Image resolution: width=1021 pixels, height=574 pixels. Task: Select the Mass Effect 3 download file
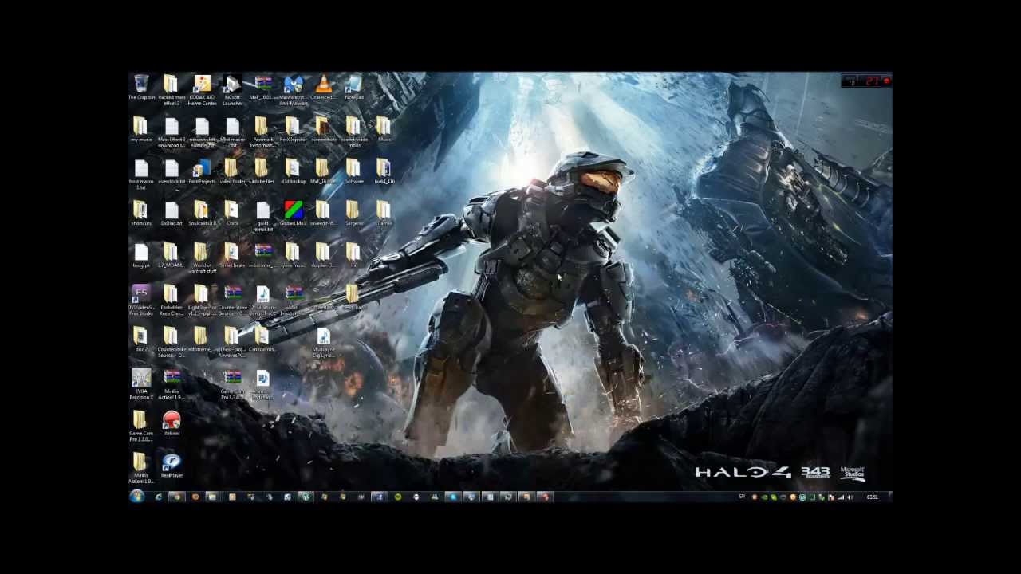pyautogui.click(x=171, y=130)
